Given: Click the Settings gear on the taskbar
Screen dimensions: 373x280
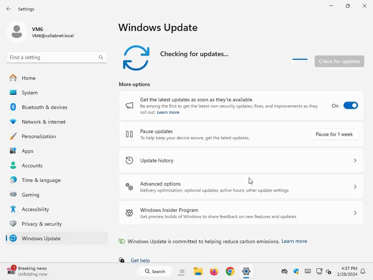Looking at the screenshot, I should click(x=246, y=271).
